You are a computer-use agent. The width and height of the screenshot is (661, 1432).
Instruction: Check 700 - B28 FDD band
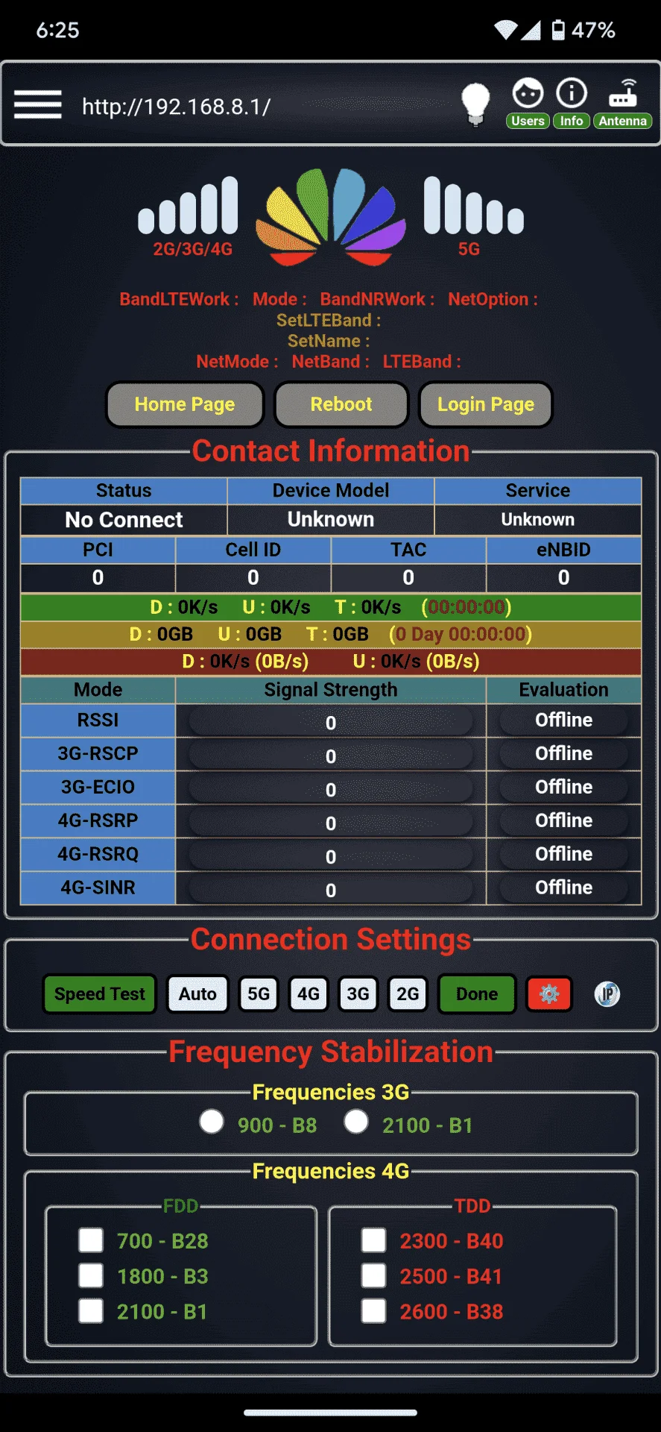[x=91, y=1240]
